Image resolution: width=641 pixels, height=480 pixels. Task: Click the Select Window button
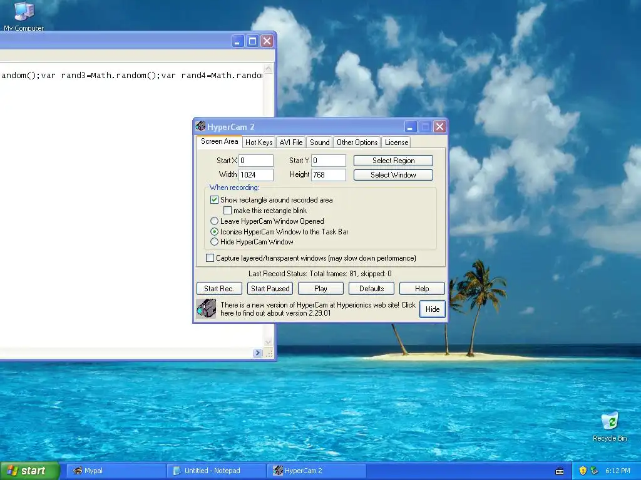pos(393,175)
